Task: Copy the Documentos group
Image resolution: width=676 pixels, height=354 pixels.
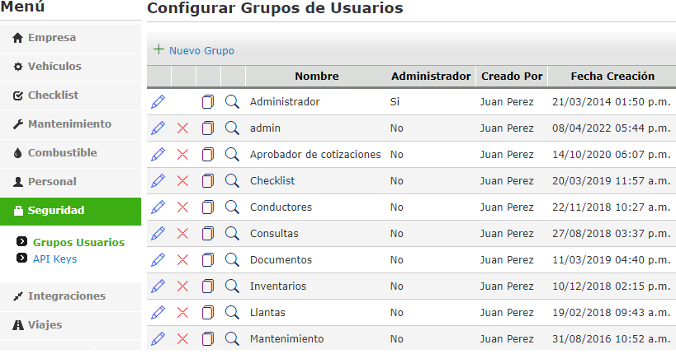Action: click(x=208, y=260)
